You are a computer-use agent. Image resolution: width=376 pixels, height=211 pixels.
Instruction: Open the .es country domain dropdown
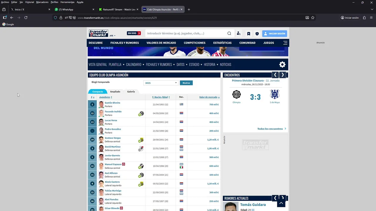click(x=113, y=35)
